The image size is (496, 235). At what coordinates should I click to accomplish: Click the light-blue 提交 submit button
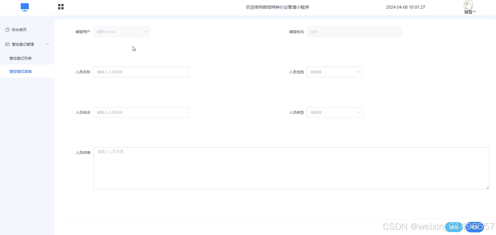pos(454,227)
